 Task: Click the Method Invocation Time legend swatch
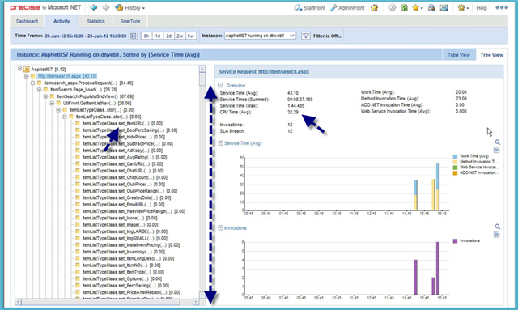[x=455, y=162]
